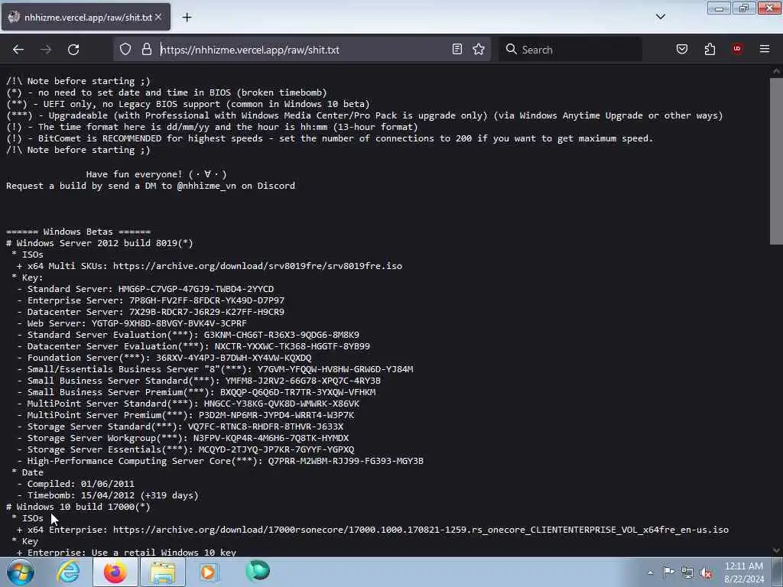Open the teal round app taskbar icon
Screen dimensions: 783x587
tap(258, 571)
